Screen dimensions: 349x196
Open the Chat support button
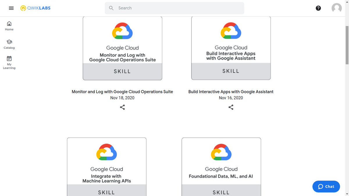[x=326, y=186]
